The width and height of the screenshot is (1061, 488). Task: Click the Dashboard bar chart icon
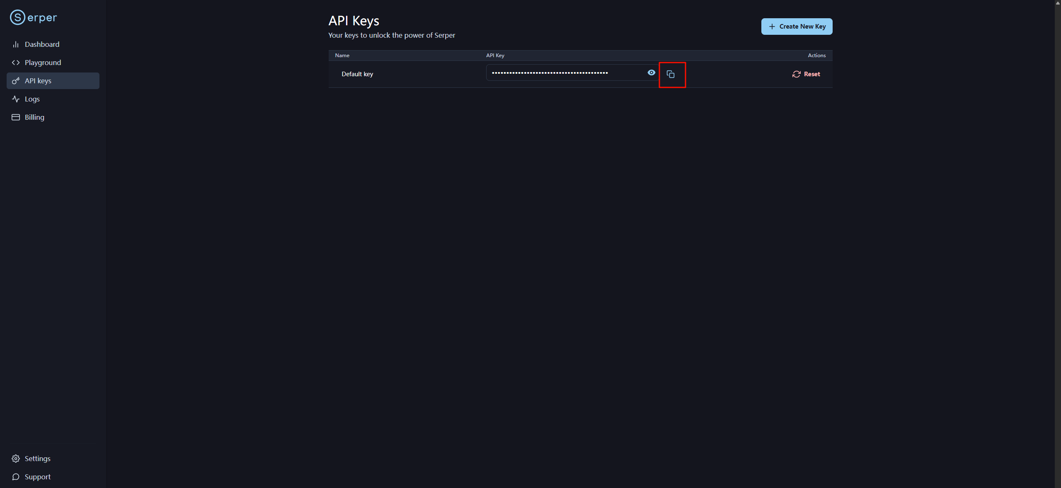pyautogui.click(x=16, y=44)
